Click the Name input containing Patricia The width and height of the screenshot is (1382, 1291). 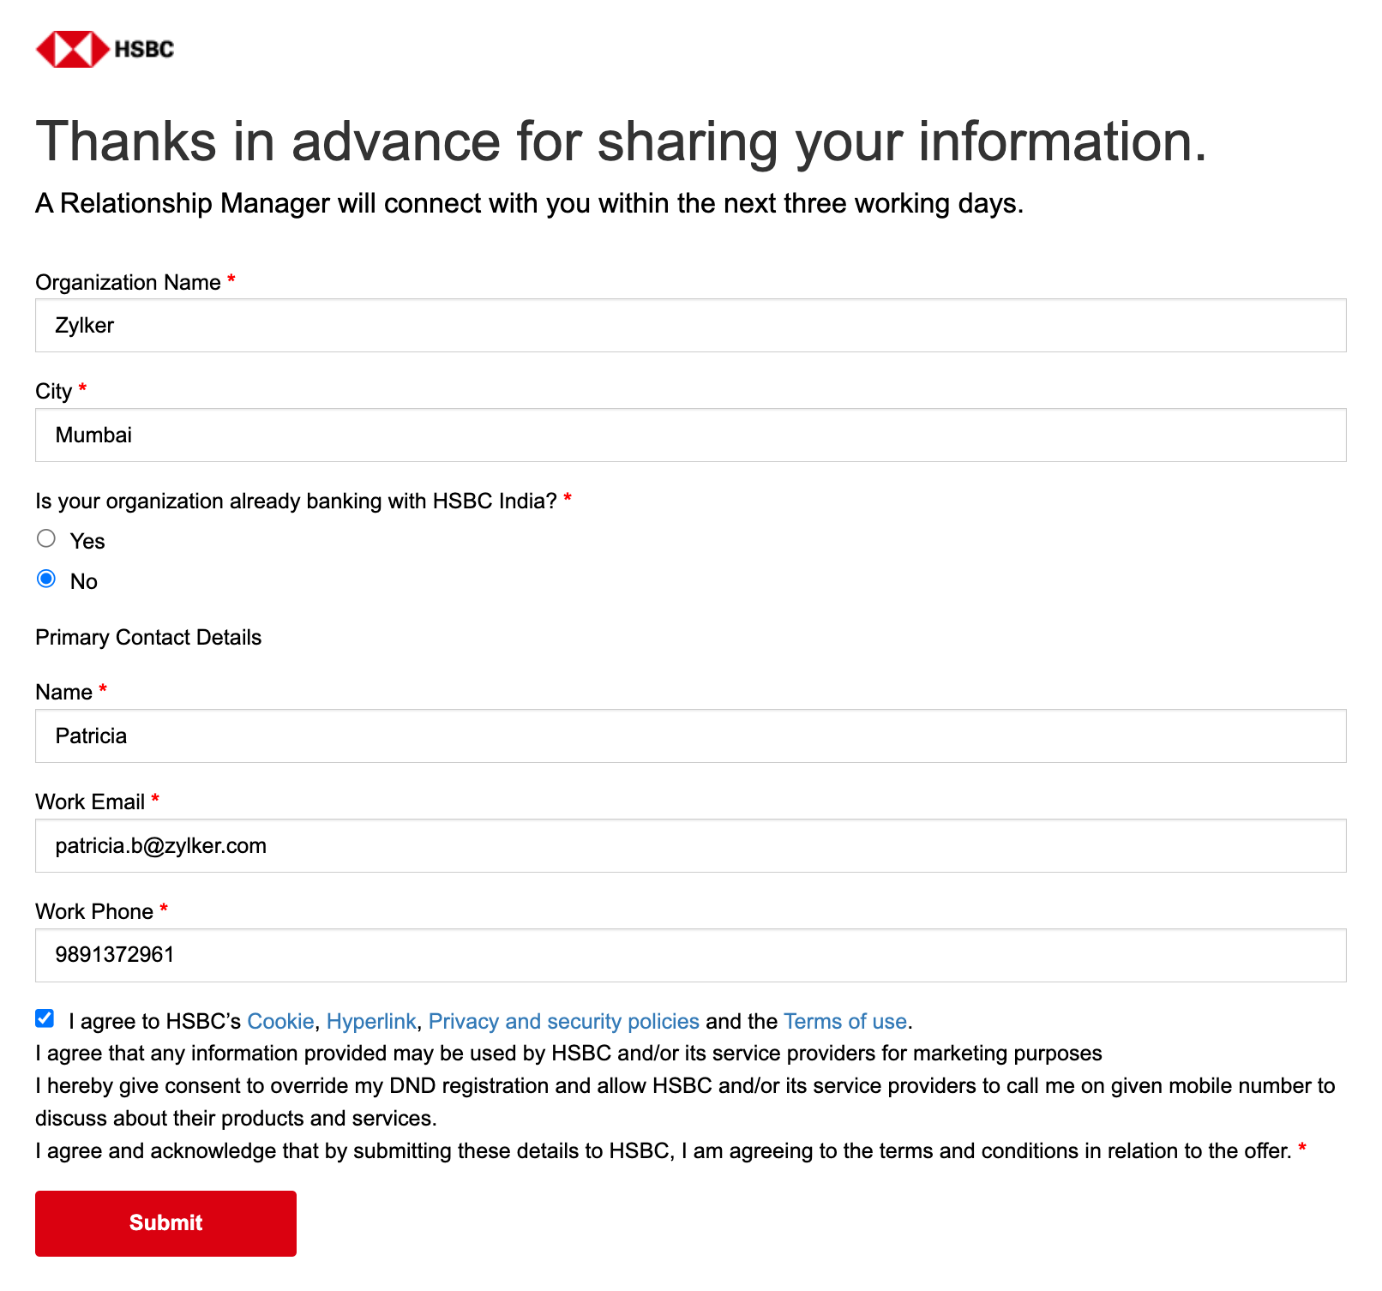click(x=686, y=736)
